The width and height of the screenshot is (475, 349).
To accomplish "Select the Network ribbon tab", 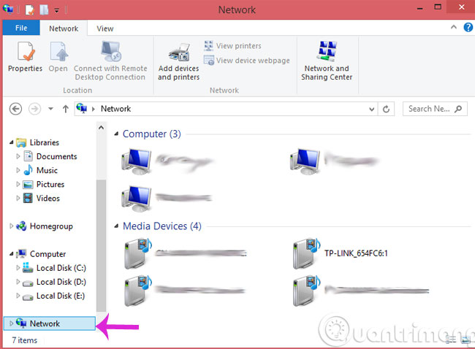I will coord(64,28).
